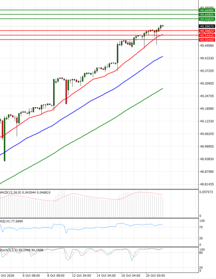Click the 48.81455 price axis value

[x=207, y=184]
